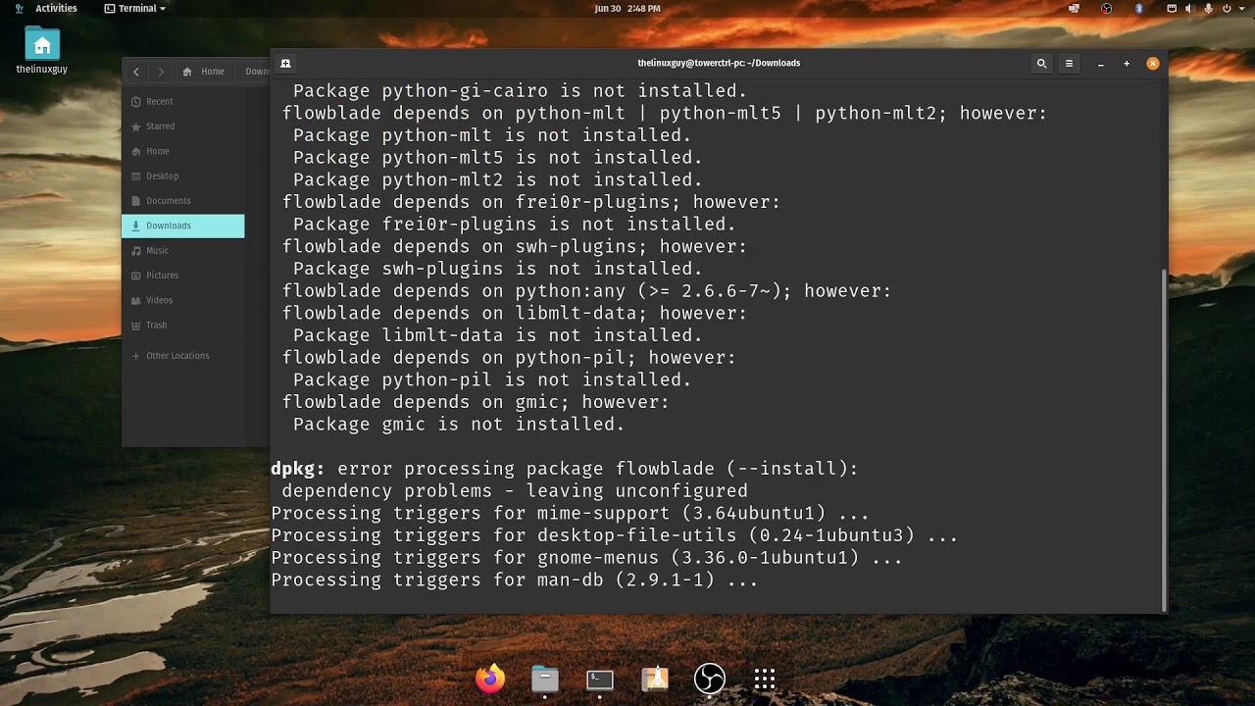
Task: Select Downloads in the Files sidebar
Action: point(182,226)
